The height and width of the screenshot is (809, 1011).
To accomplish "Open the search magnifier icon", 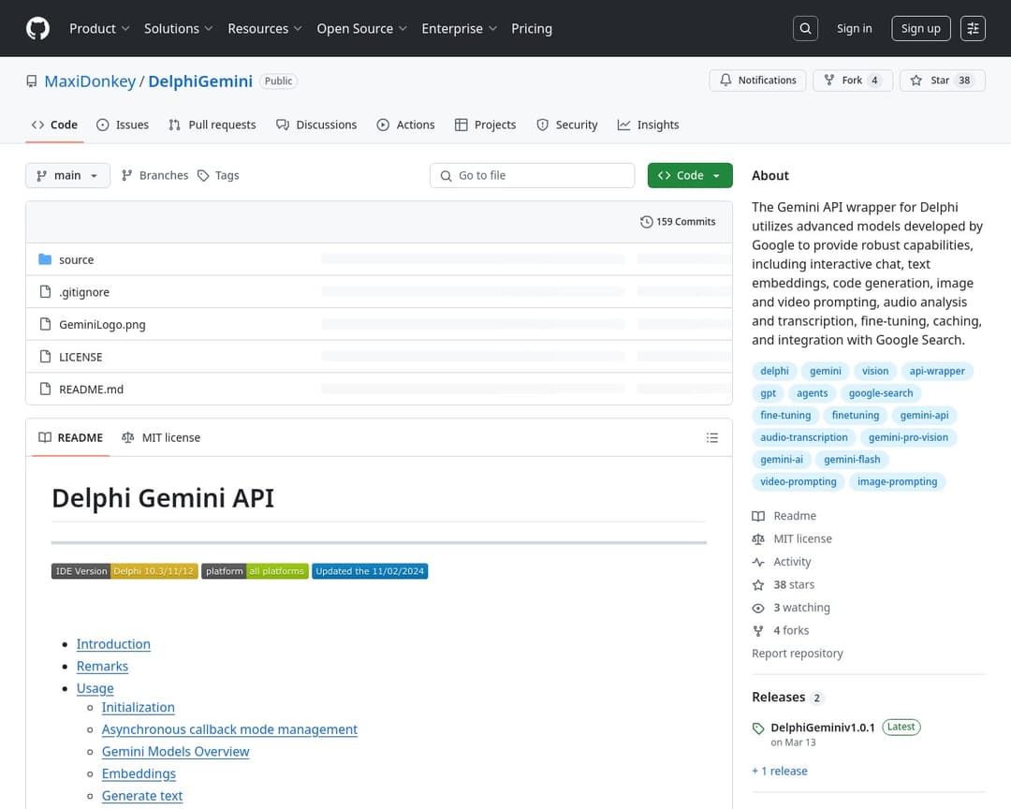I will pos(805,28).
